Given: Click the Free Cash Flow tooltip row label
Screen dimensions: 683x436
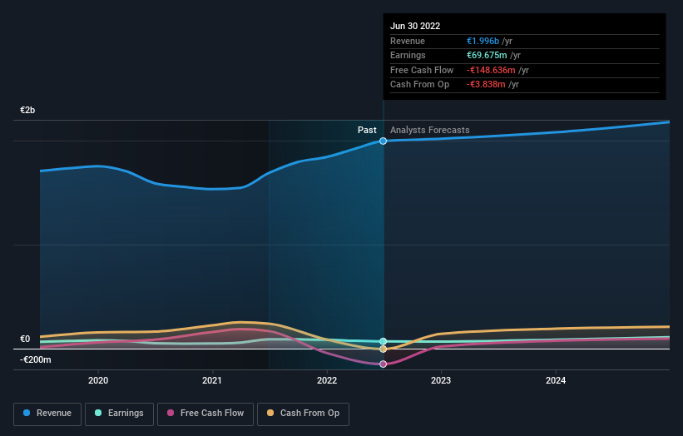Looking at the screenshot, I should pyautogui.click(x=422, y=70).
